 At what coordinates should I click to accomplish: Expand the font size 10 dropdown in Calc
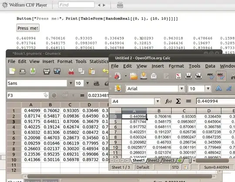pos(208,89)
